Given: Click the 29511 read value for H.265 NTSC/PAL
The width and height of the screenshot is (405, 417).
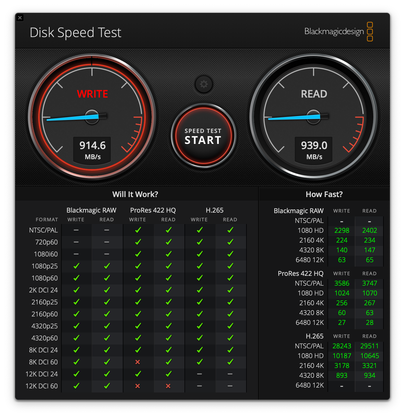Looking at the screenshot, I should point(370,346).
